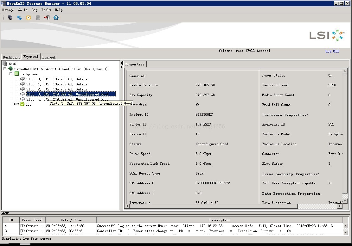Click the Log Off link

(x=332, y=51)
